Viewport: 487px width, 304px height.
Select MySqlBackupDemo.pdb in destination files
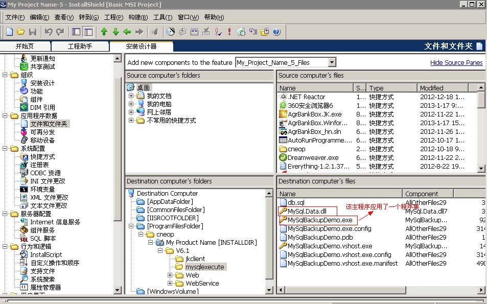click(x=320, y=237)
